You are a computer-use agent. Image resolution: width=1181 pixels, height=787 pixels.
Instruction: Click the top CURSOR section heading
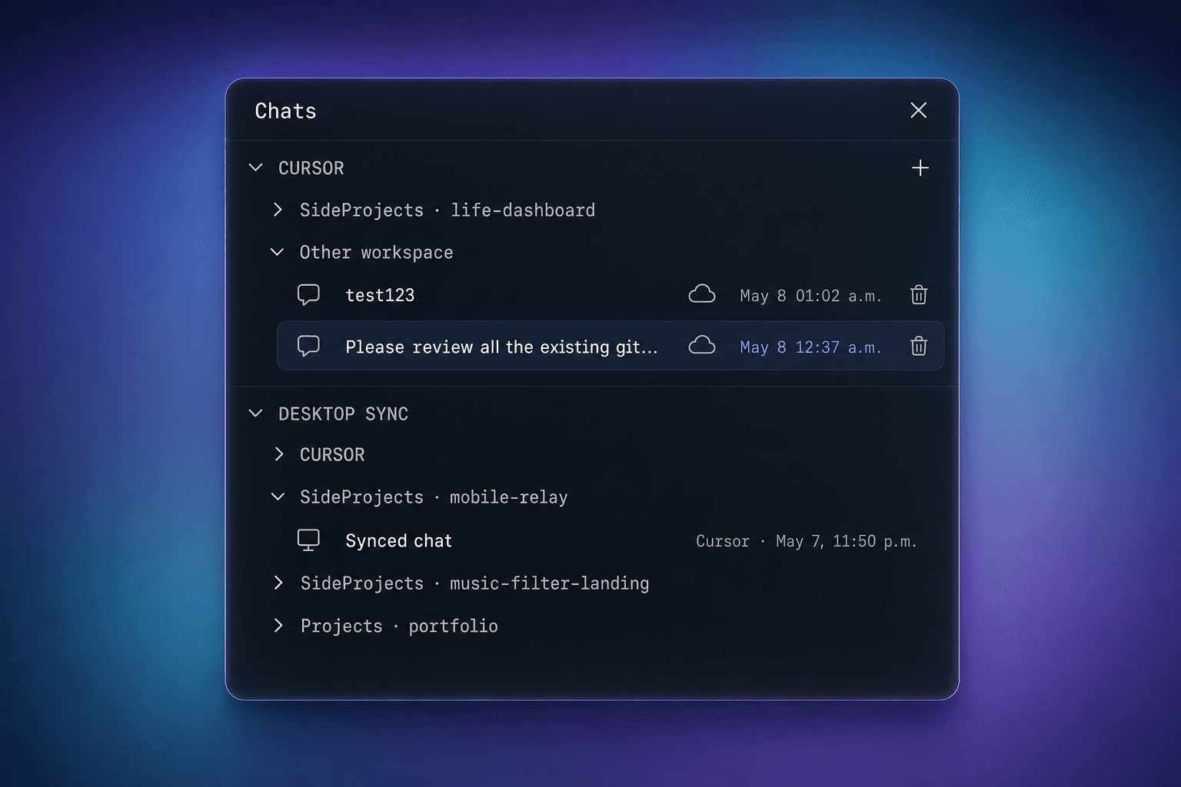(x=311, y=168)
